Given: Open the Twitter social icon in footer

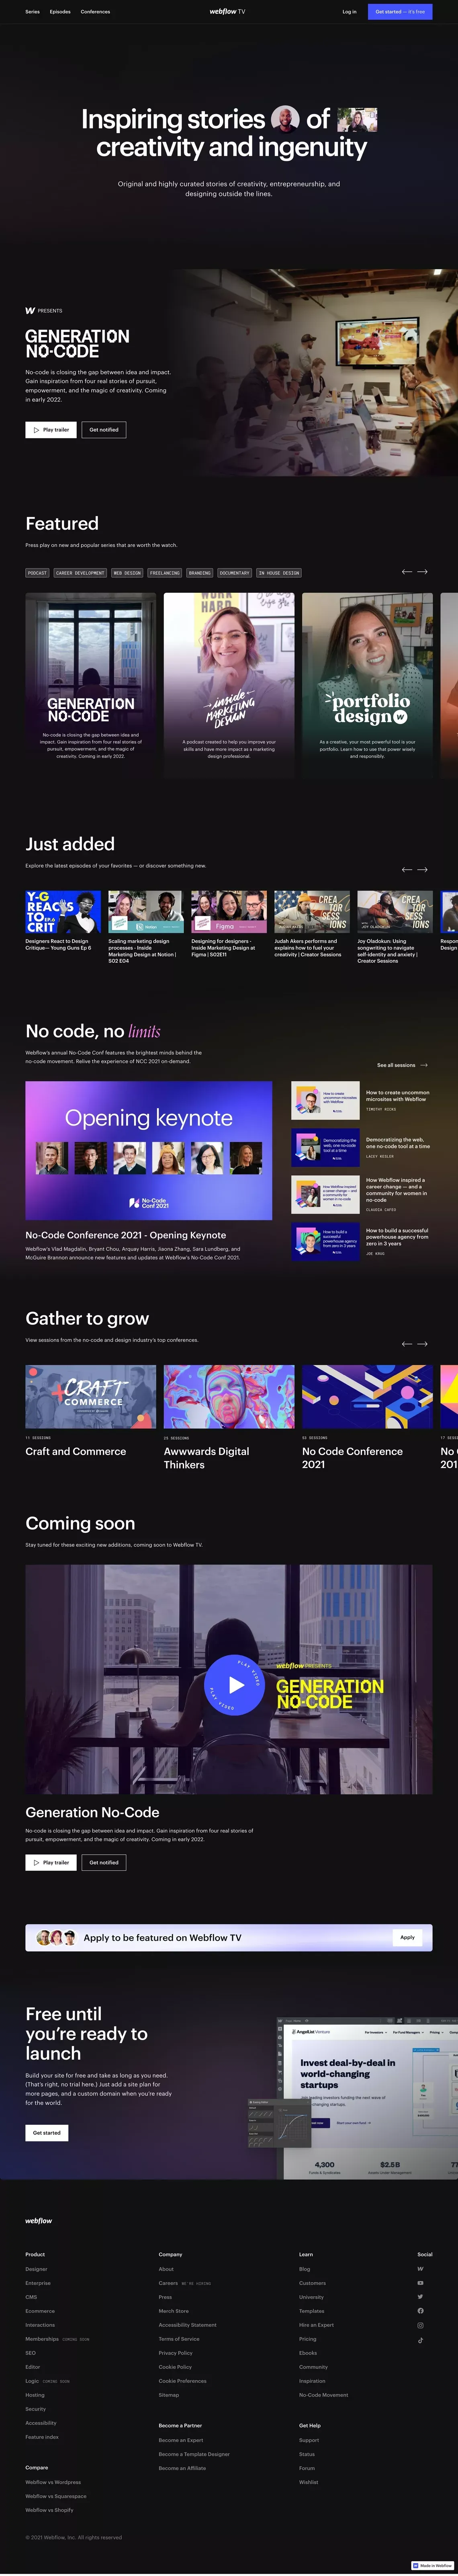Looking at the screenshot, I should [x=420, y=2296].
